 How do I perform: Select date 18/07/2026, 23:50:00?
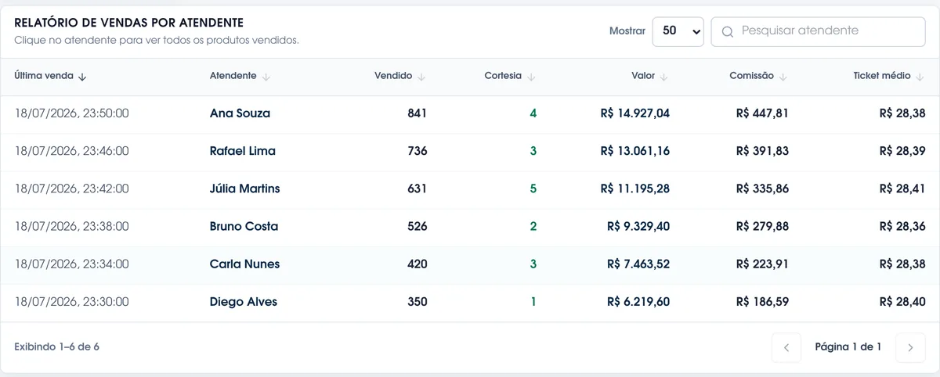click(x=71, y=113)
